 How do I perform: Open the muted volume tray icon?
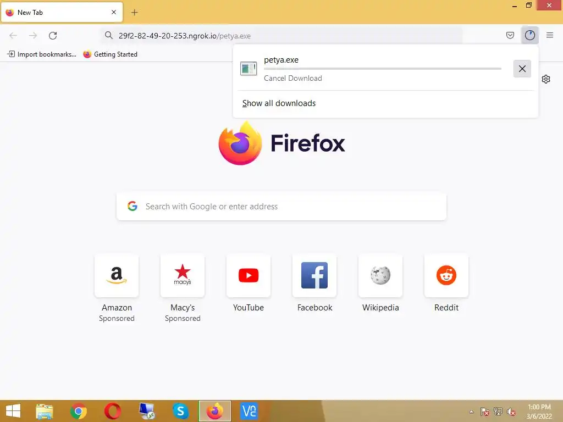pyautogui.click(x=511, y=412)
